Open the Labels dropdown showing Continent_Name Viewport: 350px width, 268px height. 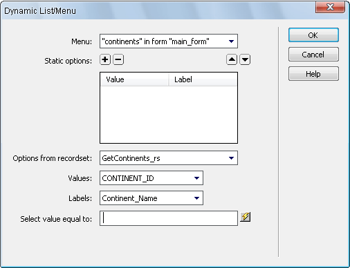pyautogui.click(x=151, y=198)
